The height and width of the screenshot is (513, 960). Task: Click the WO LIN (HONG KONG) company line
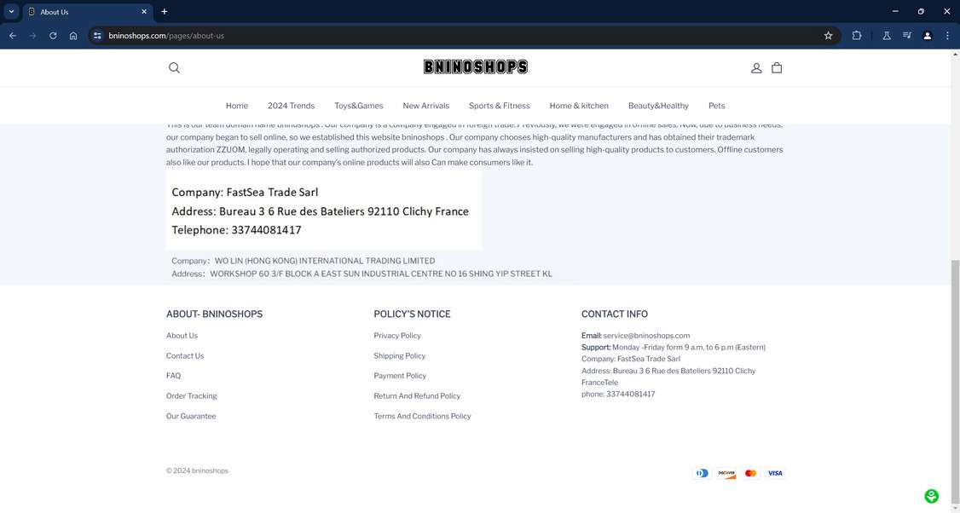303,261
